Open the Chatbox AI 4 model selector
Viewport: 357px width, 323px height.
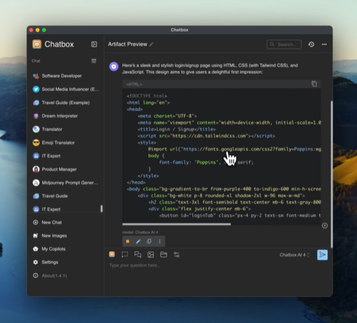(295, 255)
